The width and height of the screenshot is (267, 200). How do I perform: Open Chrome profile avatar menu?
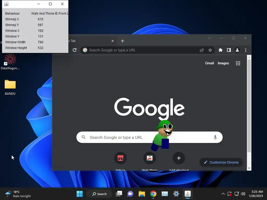(237, 50)
